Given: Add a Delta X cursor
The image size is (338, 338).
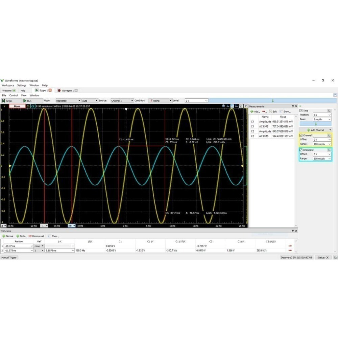Looking at the screenshot, I should [21, 236].
